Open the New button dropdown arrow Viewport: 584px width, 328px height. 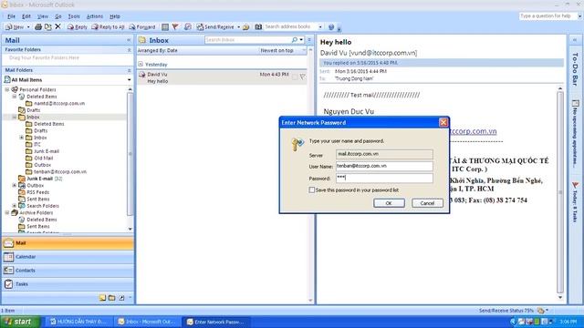click(x=28, y=27)
